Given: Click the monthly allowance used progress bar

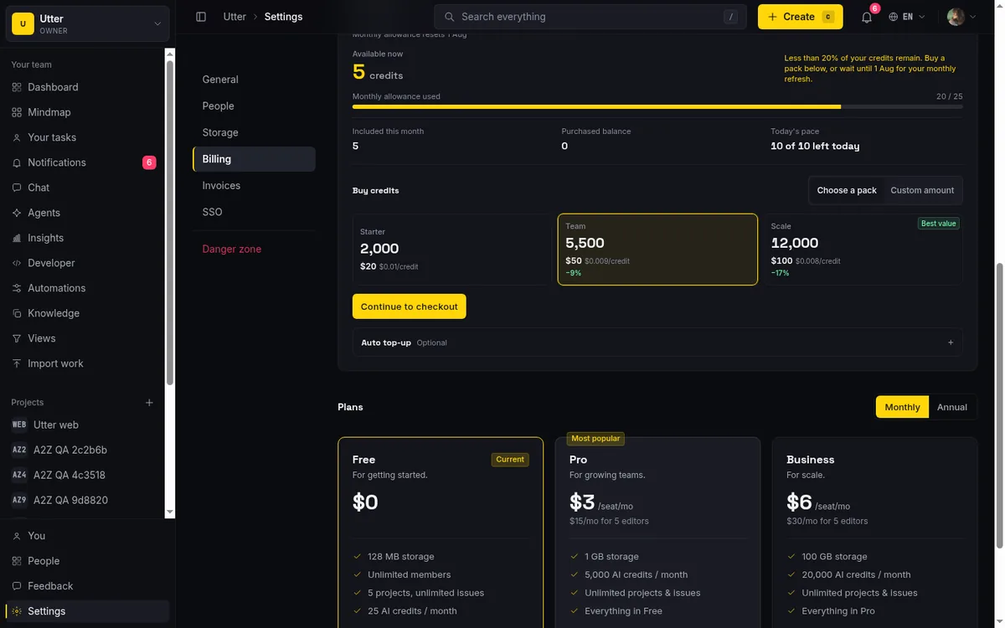Looking at the screenshot, I should click(x=657, y=107).
